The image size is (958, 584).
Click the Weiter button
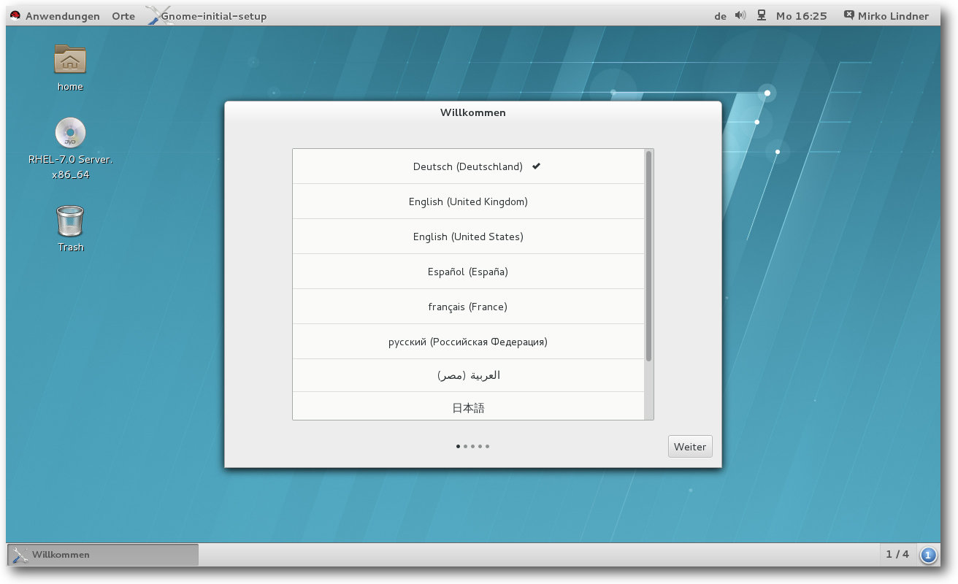pos(690,447)
